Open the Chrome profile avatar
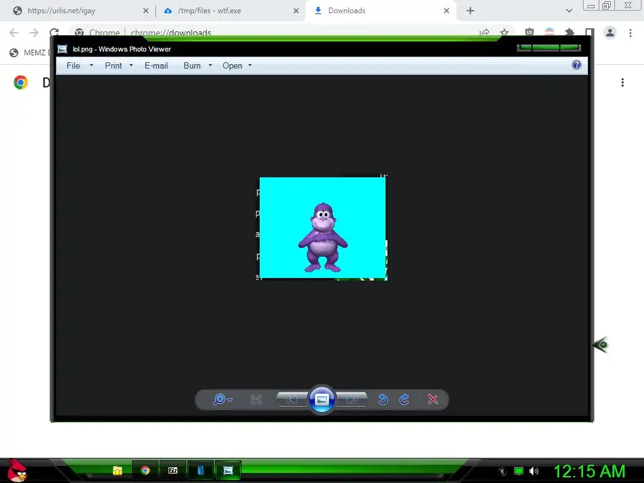 [610, 33]
